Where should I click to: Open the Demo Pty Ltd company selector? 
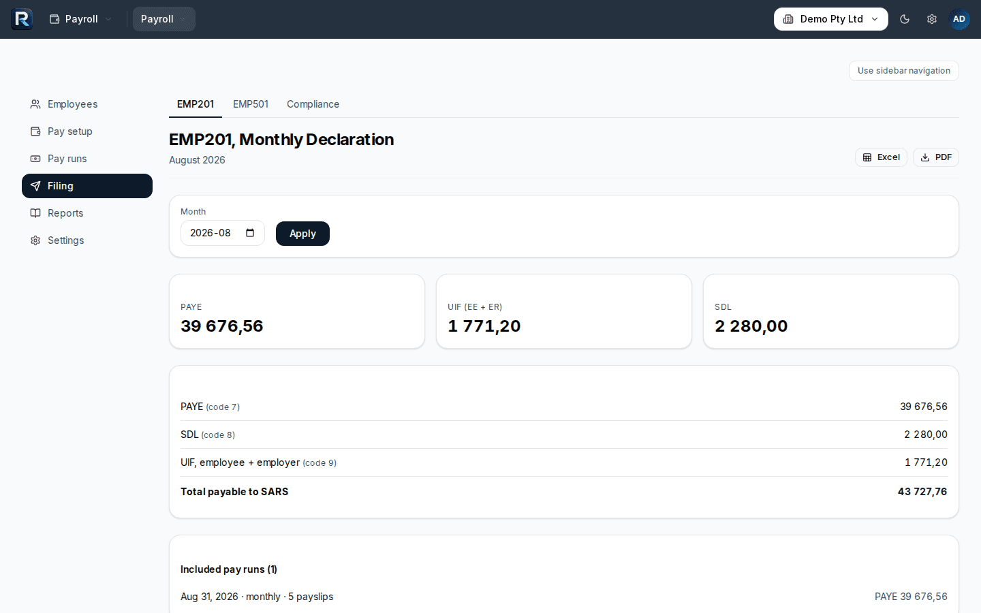pyautogui.click(x=831, y=19)
